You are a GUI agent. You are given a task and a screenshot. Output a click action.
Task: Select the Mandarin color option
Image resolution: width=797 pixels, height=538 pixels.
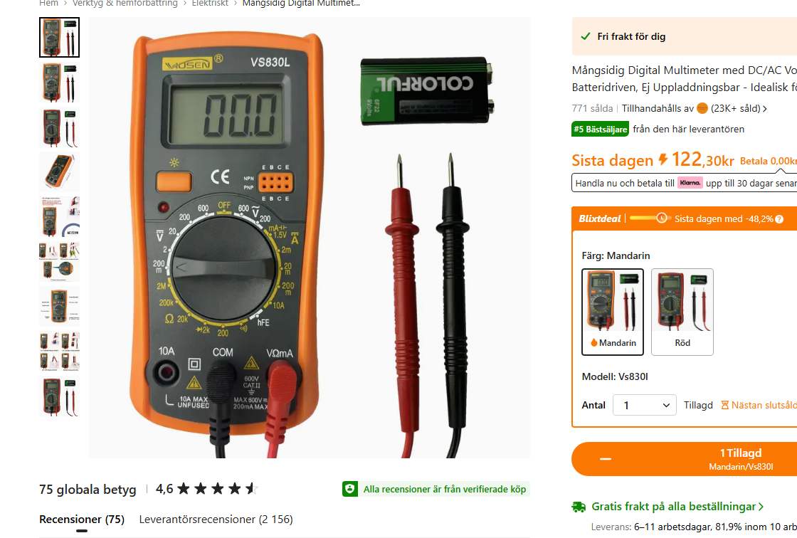click(613, 312)
